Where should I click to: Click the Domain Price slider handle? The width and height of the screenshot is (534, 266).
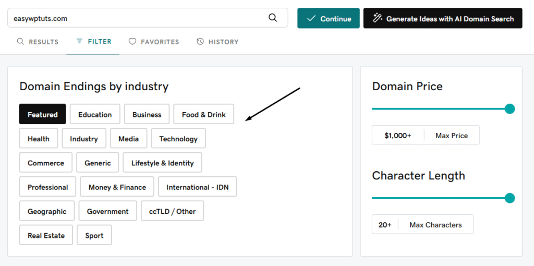click(509, 109)
